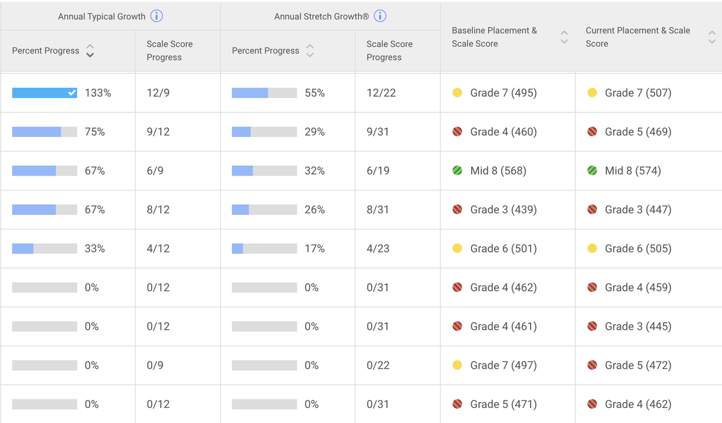Click the Annual Typical Growth header
Screen dimensions: 722x423
coord(102,16)
